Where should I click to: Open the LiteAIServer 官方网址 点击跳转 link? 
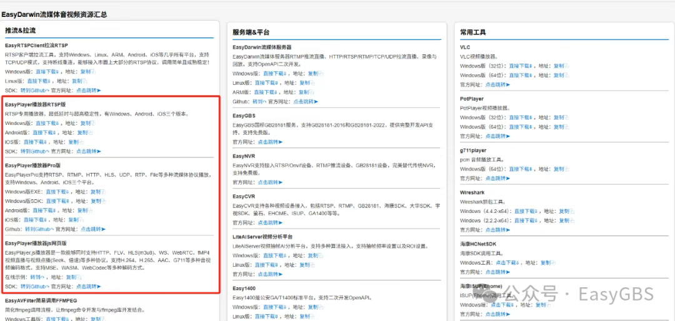coord(270,275)
